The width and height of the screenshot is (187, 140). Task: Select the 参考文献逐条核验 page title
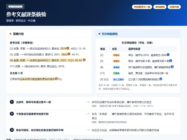tap(26, 14)
